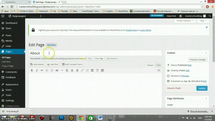Insert Read More tag
The image size is (215, 121).
[x=92, y=70]
